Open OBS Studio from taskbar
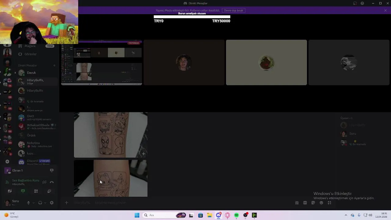391x220 pixels. tap(245, 215)
